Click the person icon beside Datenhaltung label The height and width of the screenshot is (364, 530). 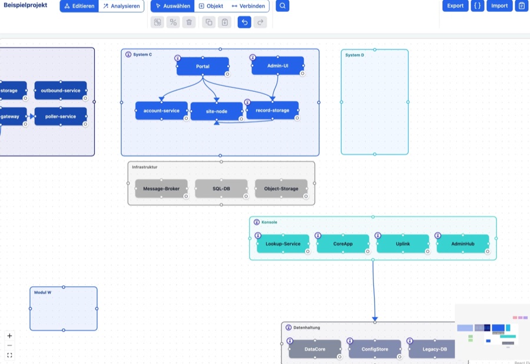289,327
